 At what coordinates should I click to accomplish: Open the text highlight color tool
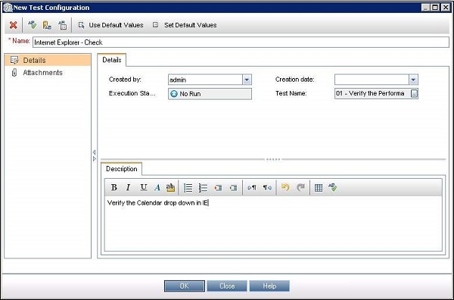pos(170,188)
